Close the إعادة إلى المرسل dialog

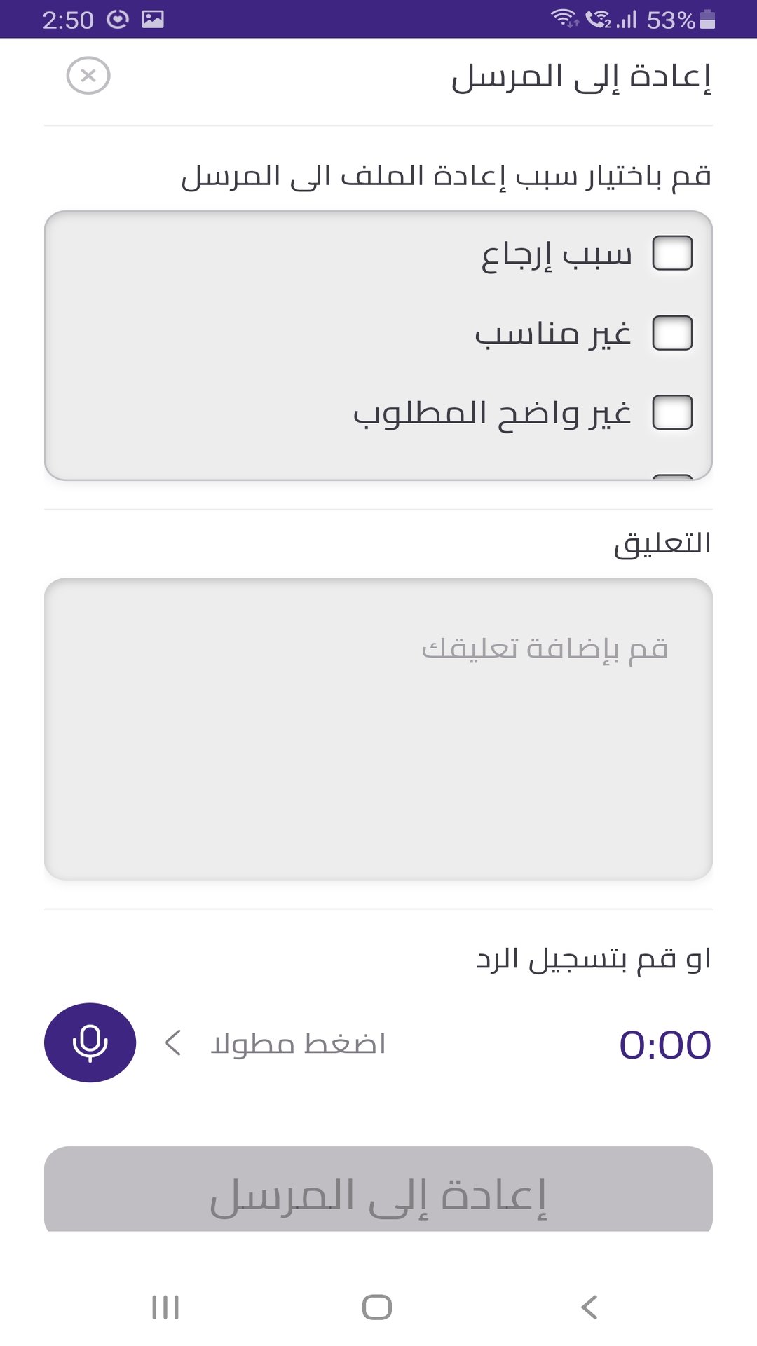(x=88, y=76)
